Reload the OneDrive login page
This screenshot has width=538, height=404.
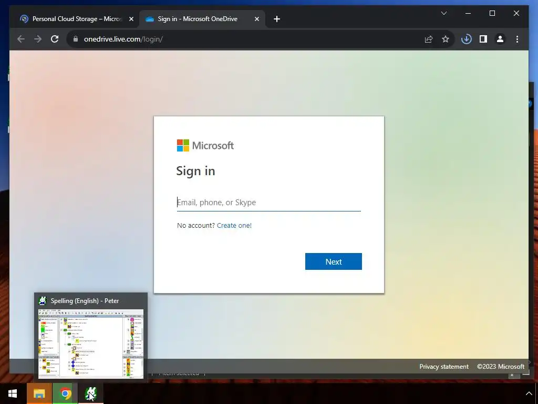point(55,39)
